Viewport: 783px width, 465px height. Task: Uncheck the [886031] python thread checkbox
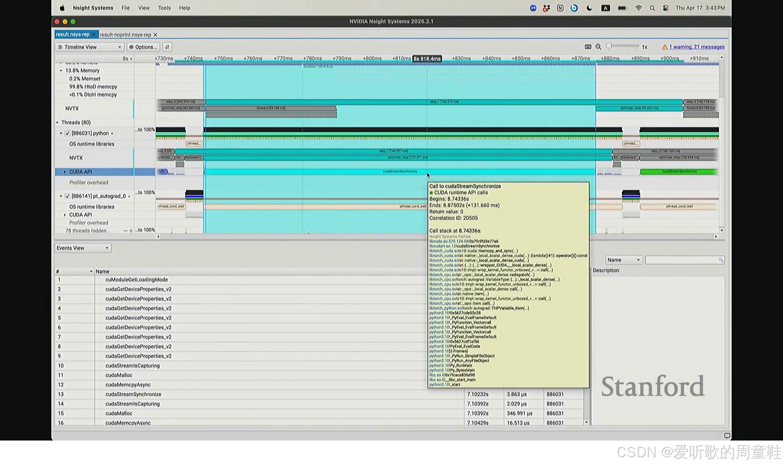click(x=68, y=133)
